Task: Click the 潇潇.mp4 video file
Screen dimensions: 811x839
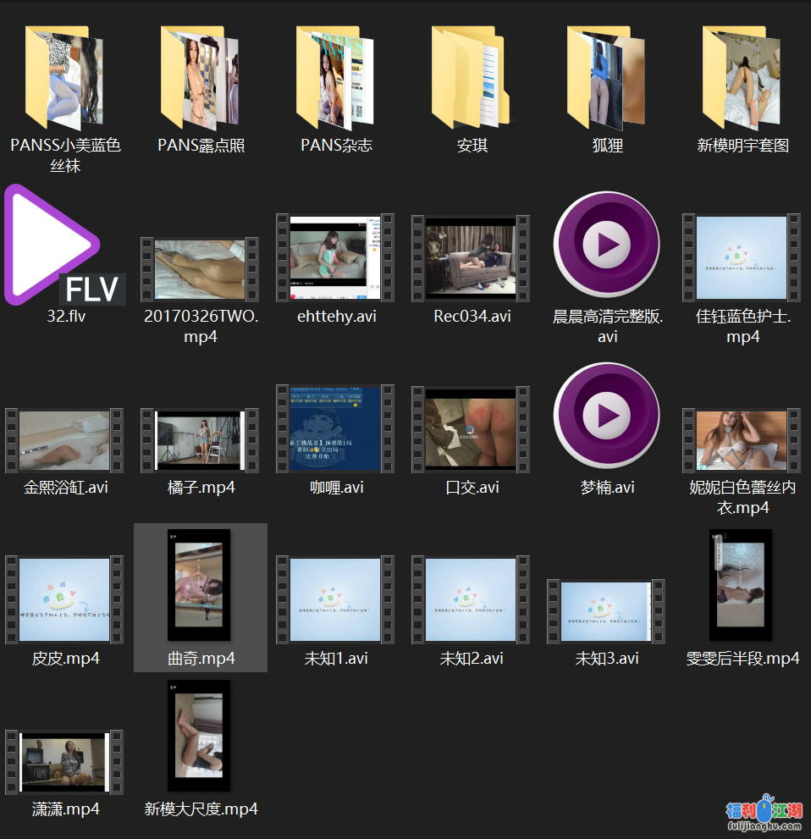Action: (x=64, y=762)
